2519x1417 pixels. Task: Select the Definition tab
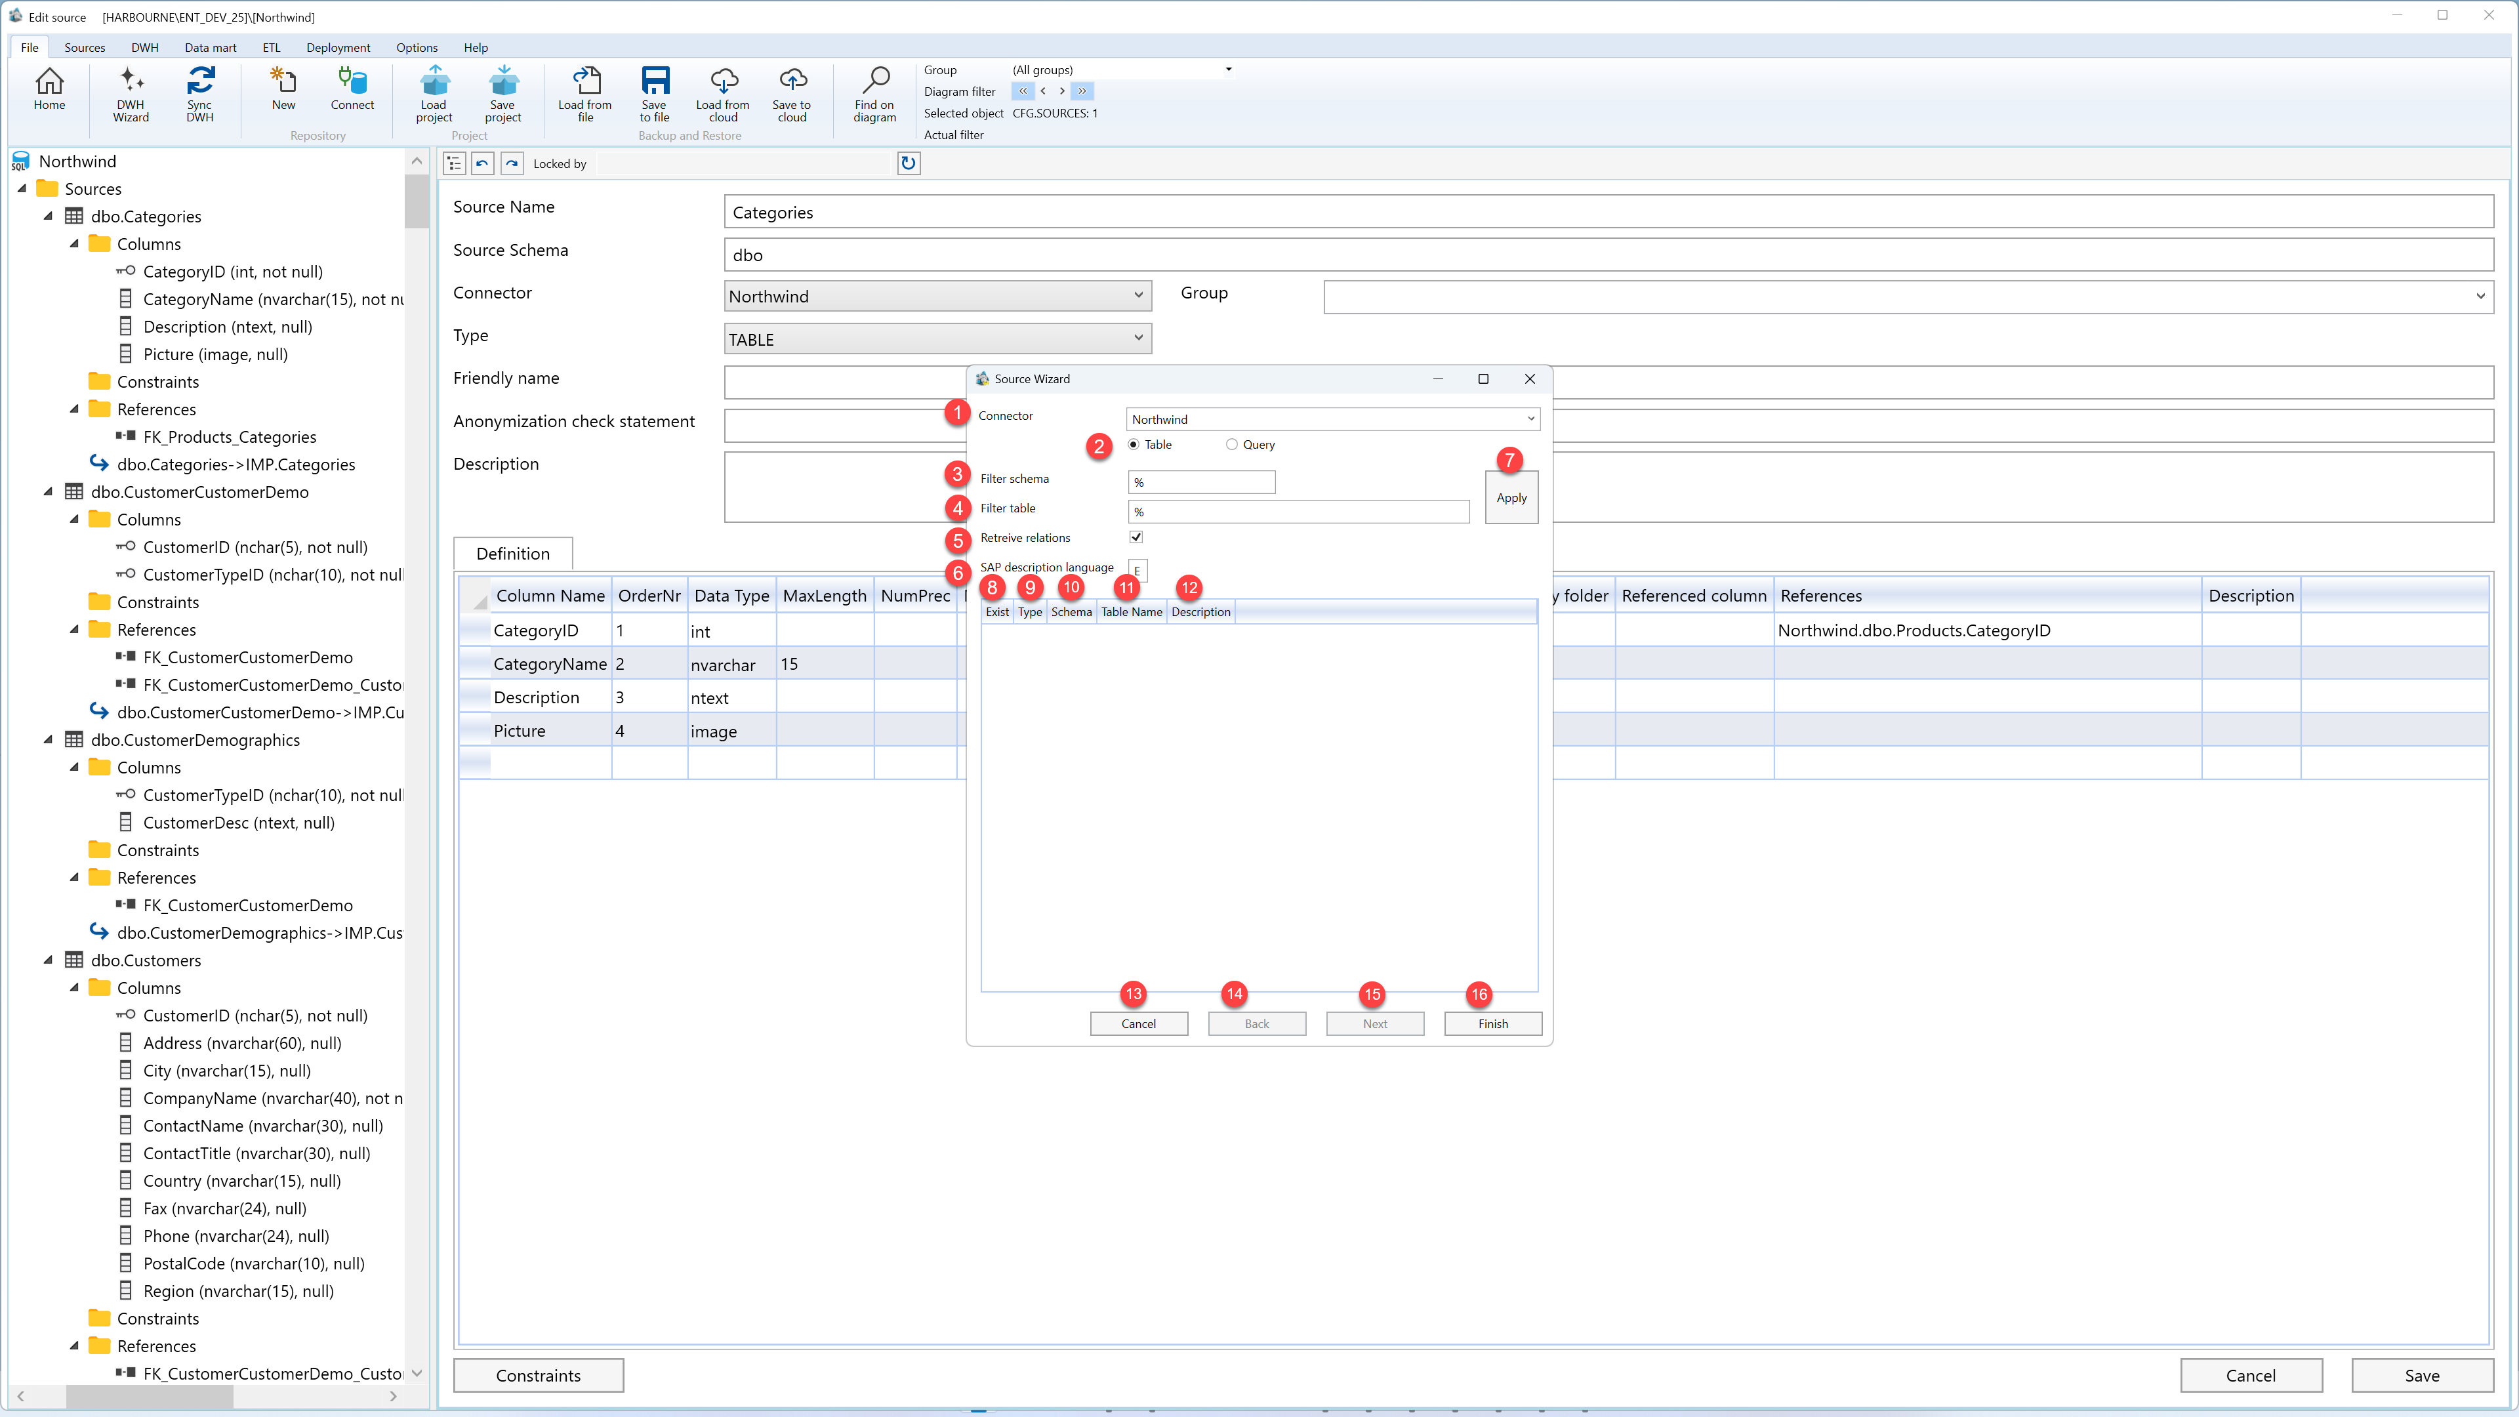click(514, 554)
